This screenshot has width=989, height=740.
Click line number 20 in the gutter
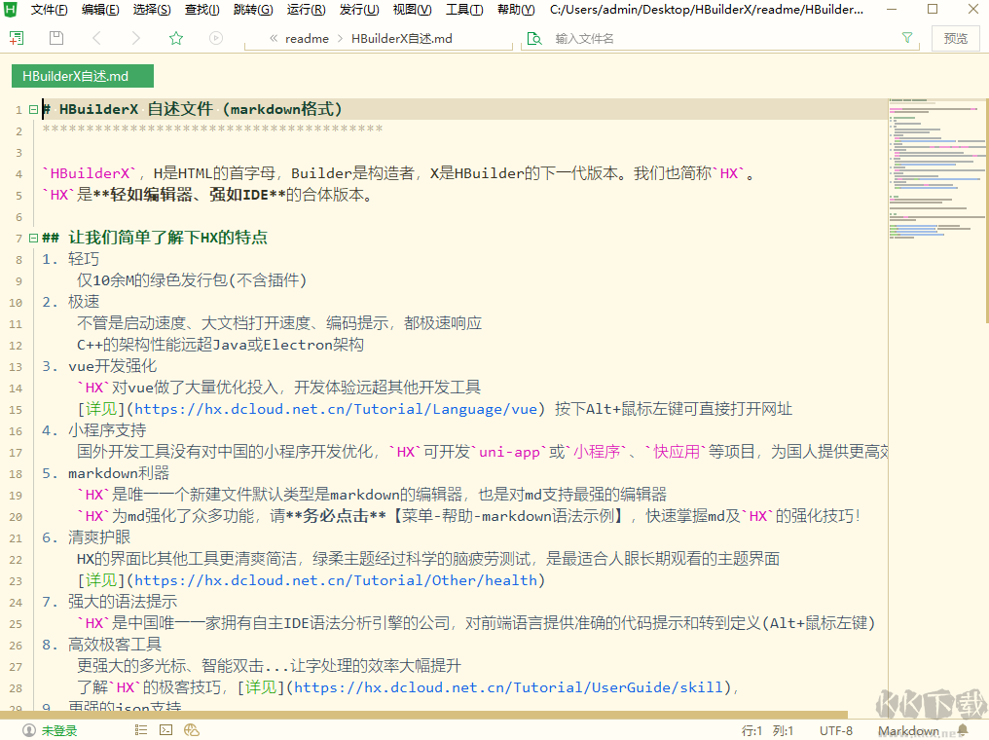[x=16, y=517]
